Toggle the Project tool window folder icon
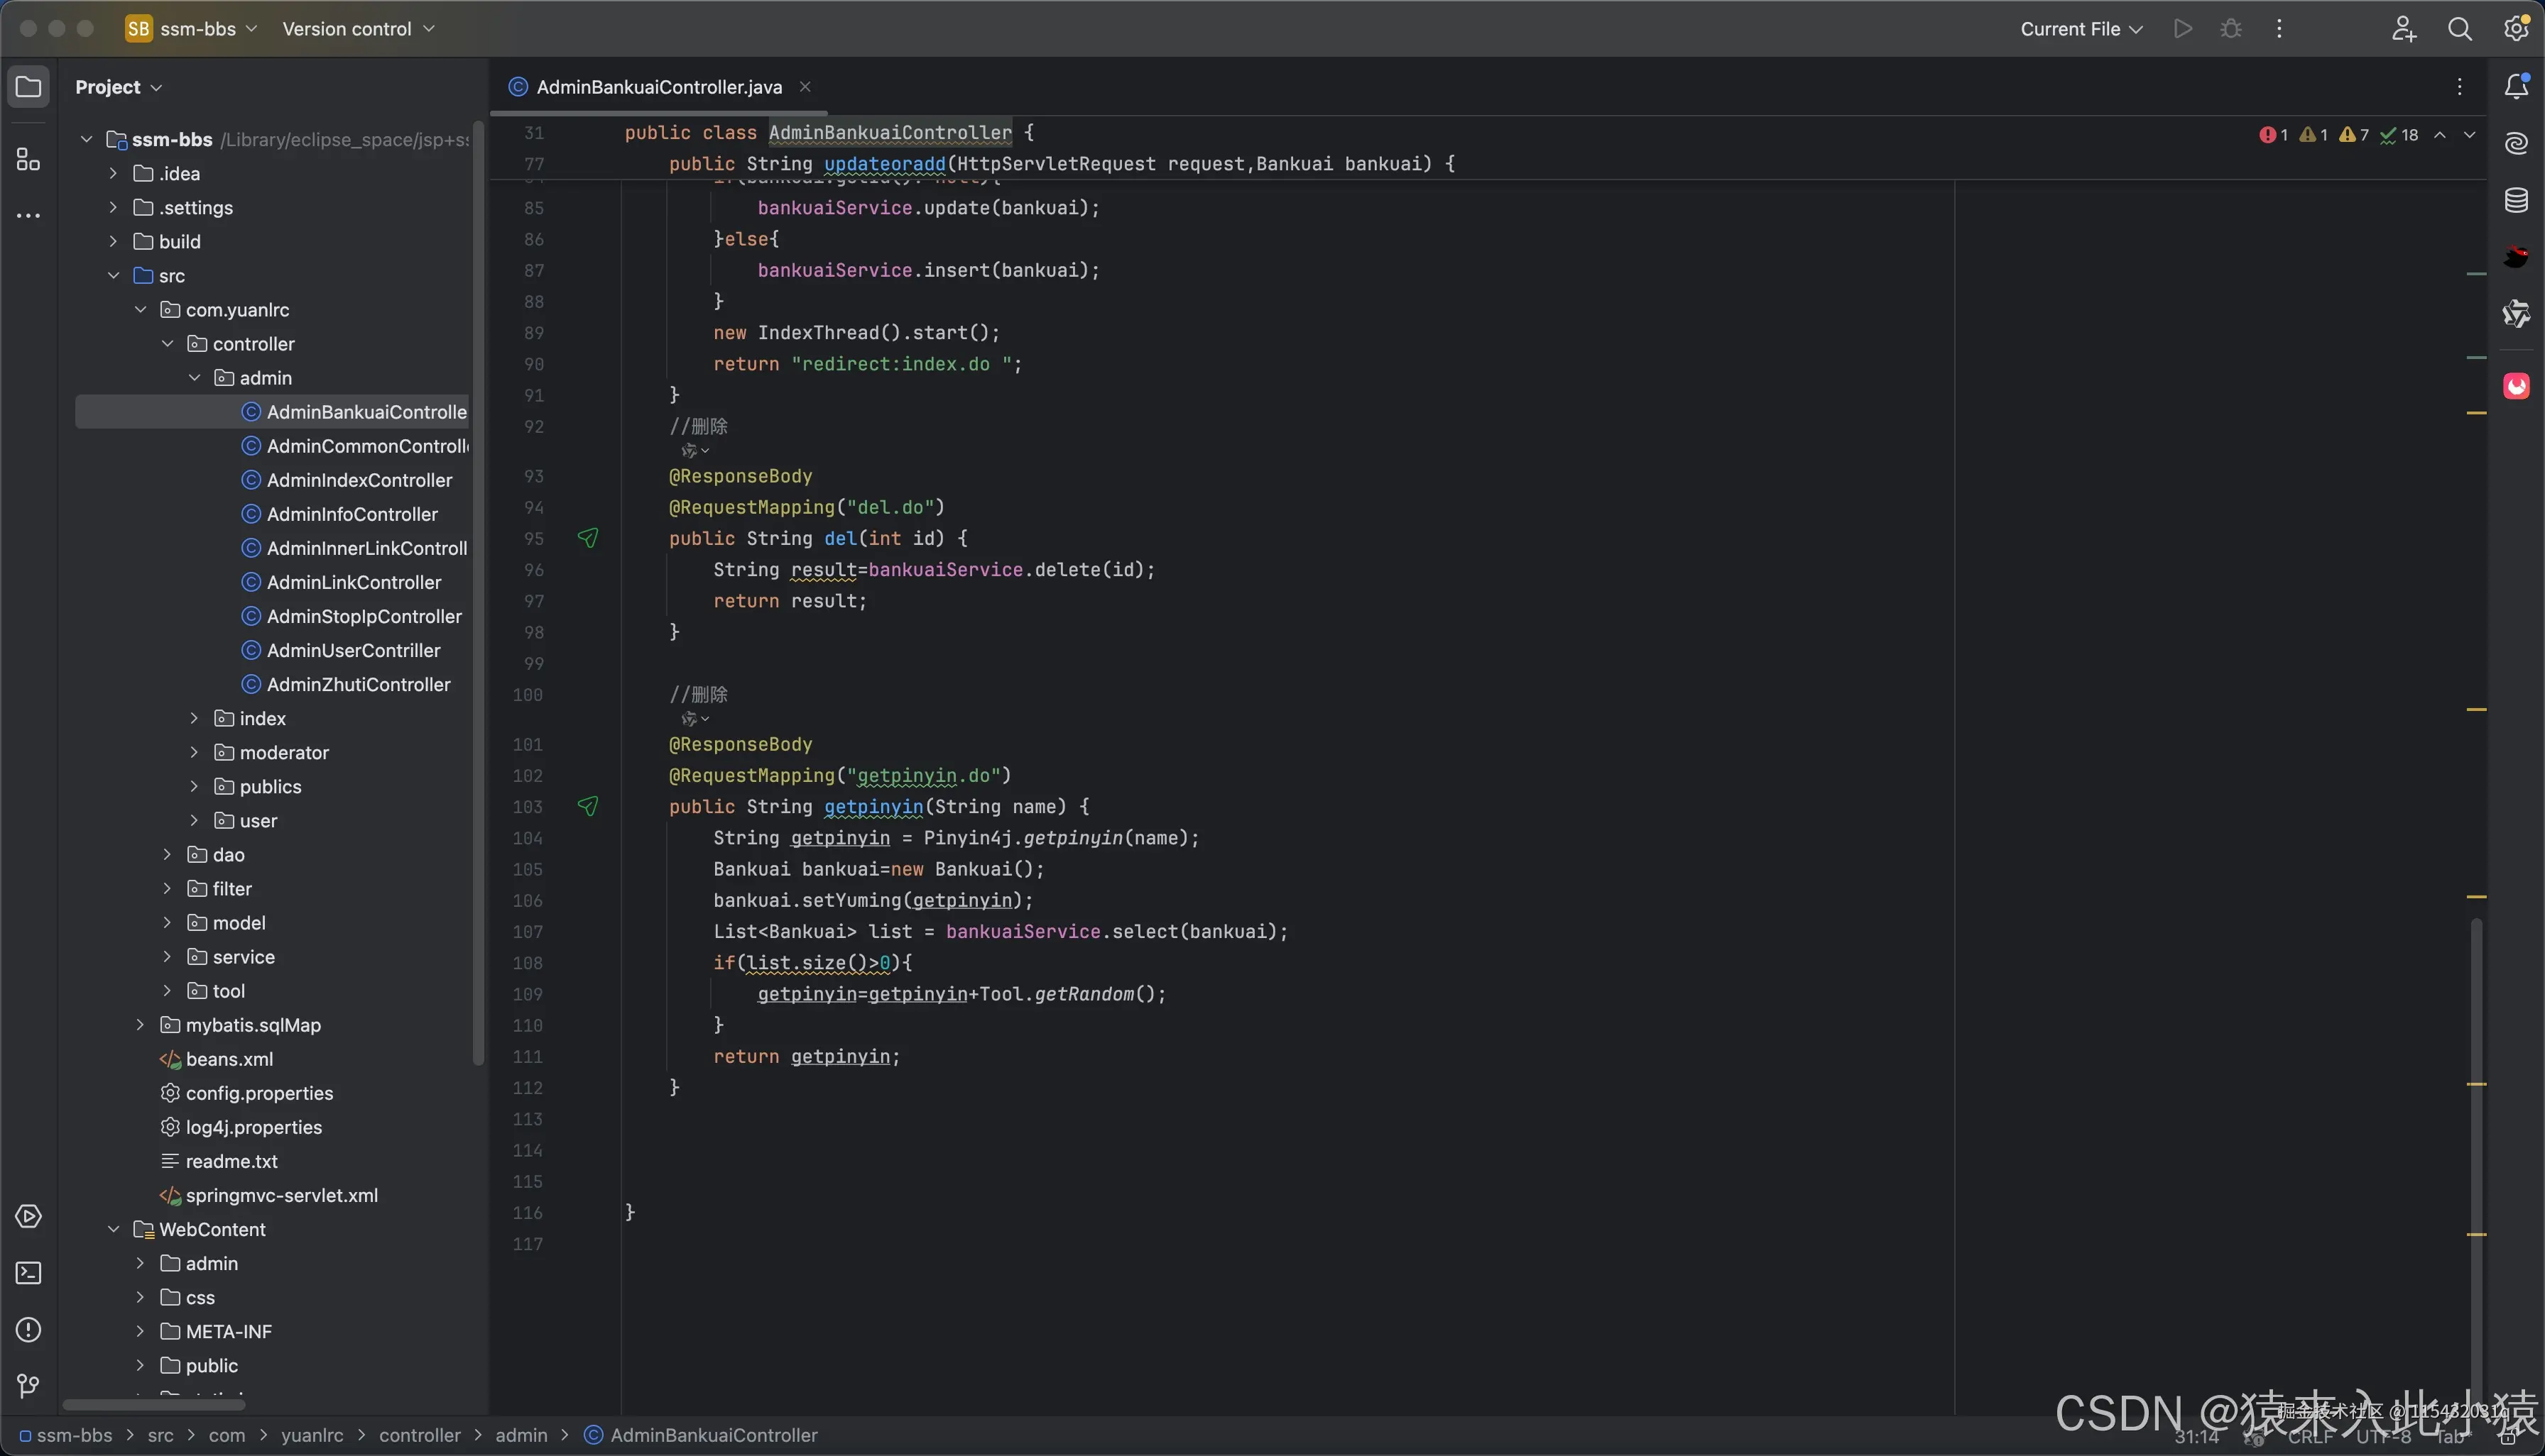The width and height of the screenshot is (2545, 1456). click(28, 87)
